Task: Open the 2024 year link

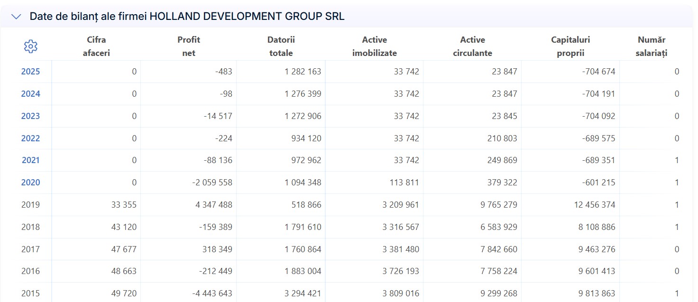Action: tap(31, 94)
